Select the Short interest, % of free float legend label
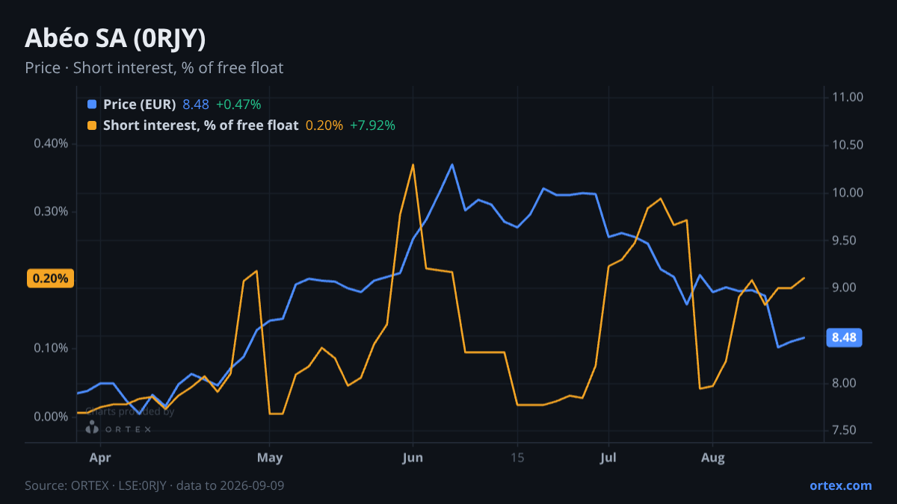This screenshot has height=504, width=897. point(201,125)
